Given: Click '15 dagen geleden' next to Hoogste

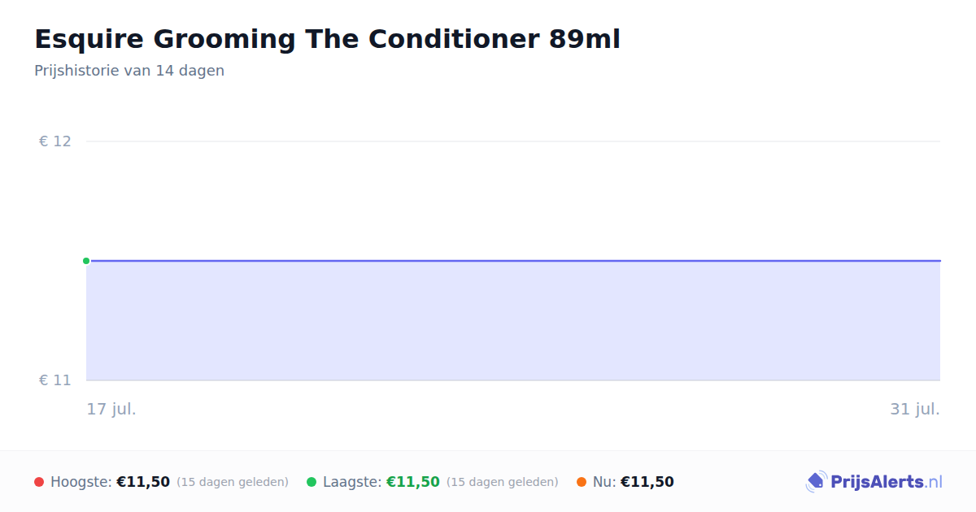Looking at the screenshot, I should [x=233, y=482].
